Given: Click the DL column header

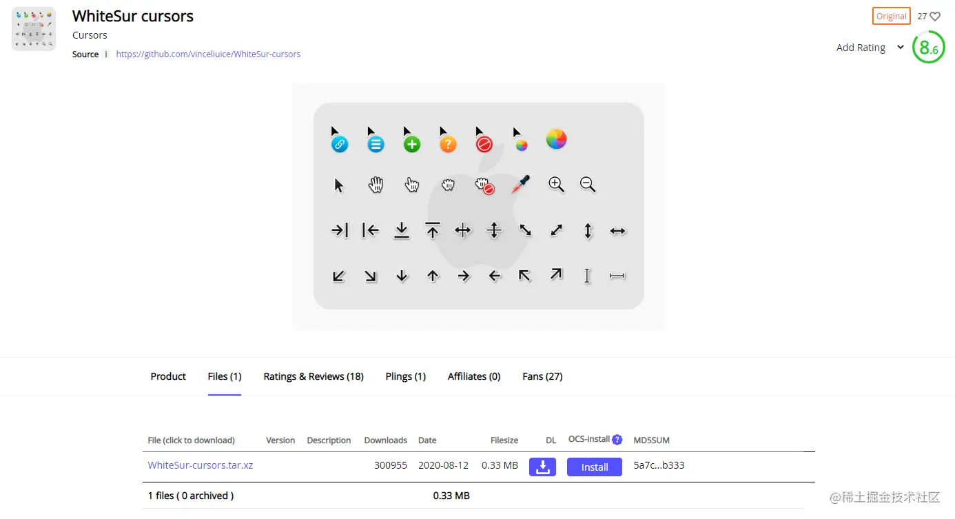Looking at the screenshot, I should tap(551, 440).
